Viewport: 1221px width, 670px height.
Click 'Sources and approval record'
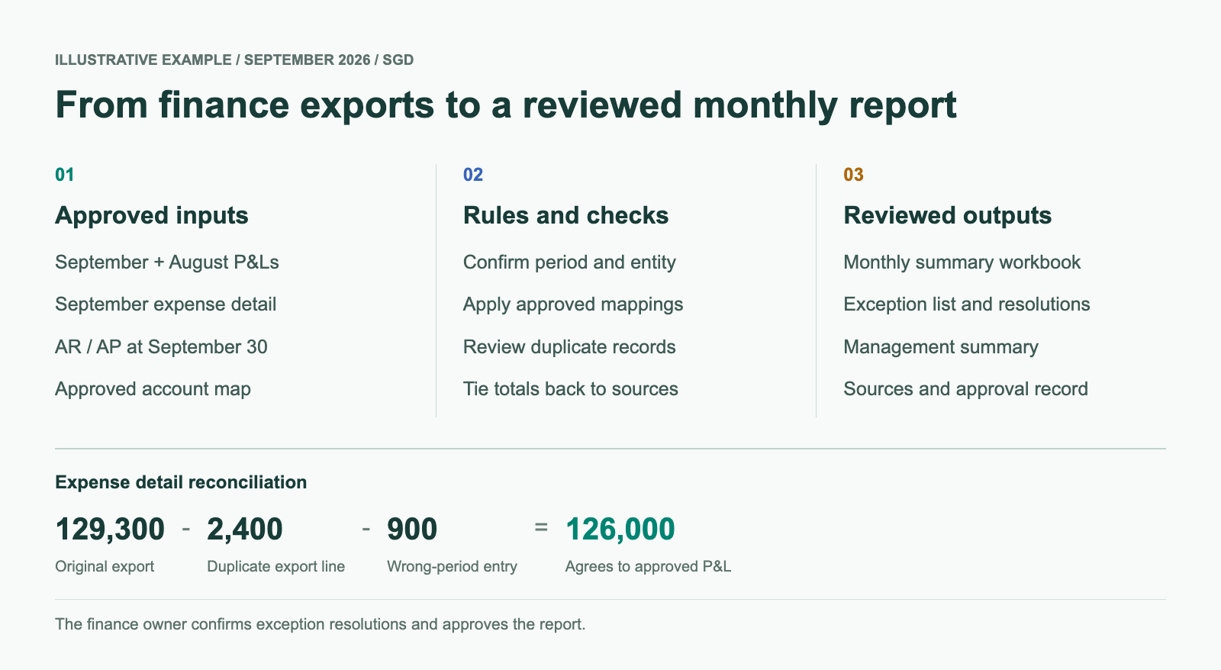(965, 389)
